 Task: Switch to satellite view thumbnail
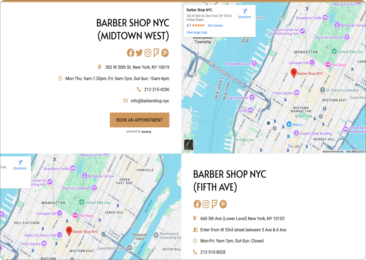point(189,145)
